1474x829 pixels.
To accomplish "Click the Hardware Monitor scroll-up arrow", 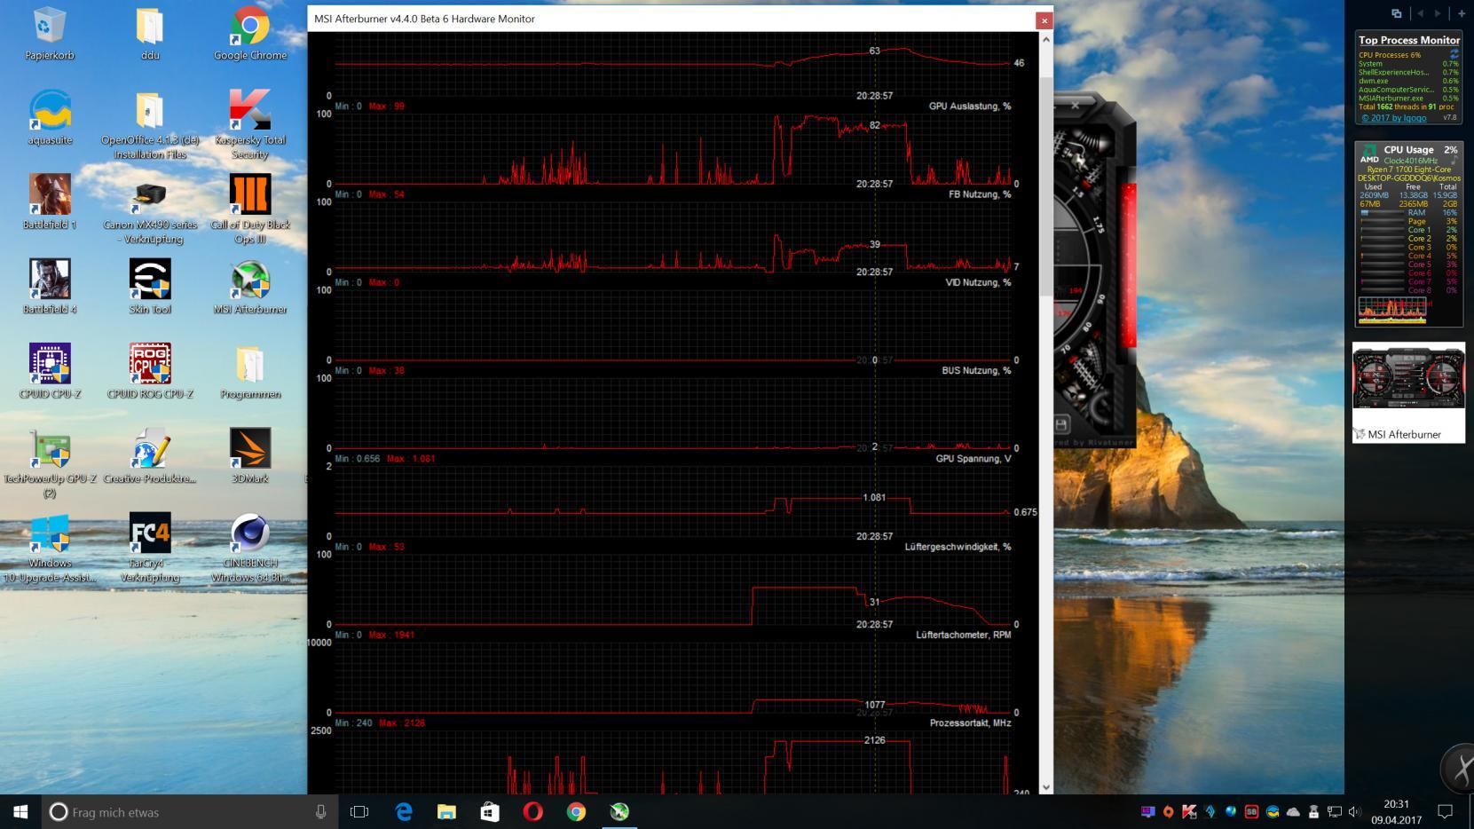I will tap(1046, 39).
